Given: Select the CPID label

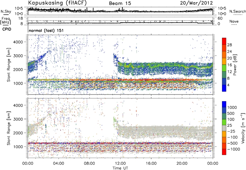Looking at the screenshot, I should [x=7, y=29].
